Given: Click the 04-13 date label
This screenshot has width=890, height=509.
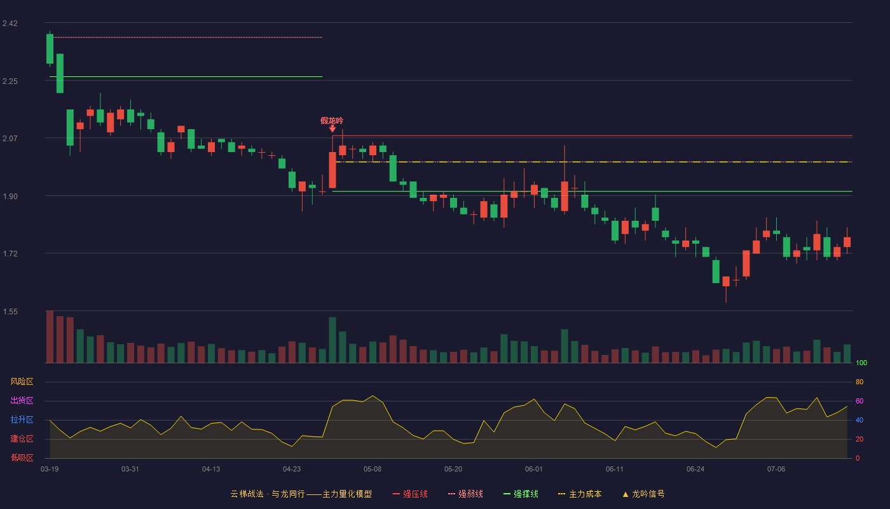Looking at the screenshot, I should 211,469.
